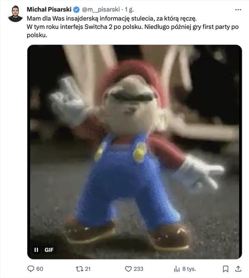Click the share upload icon

tap(238, 269)
